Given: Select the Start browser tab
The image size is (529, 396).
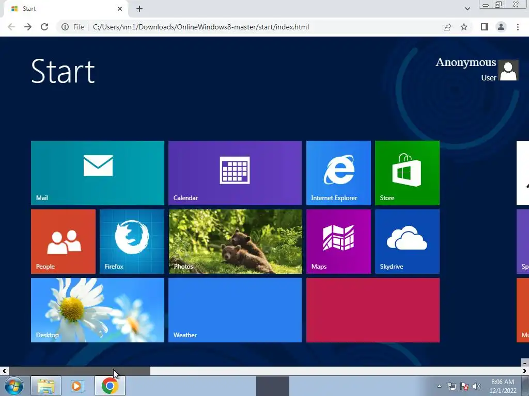Looking at the screenshot, I should tap(66, 9).
